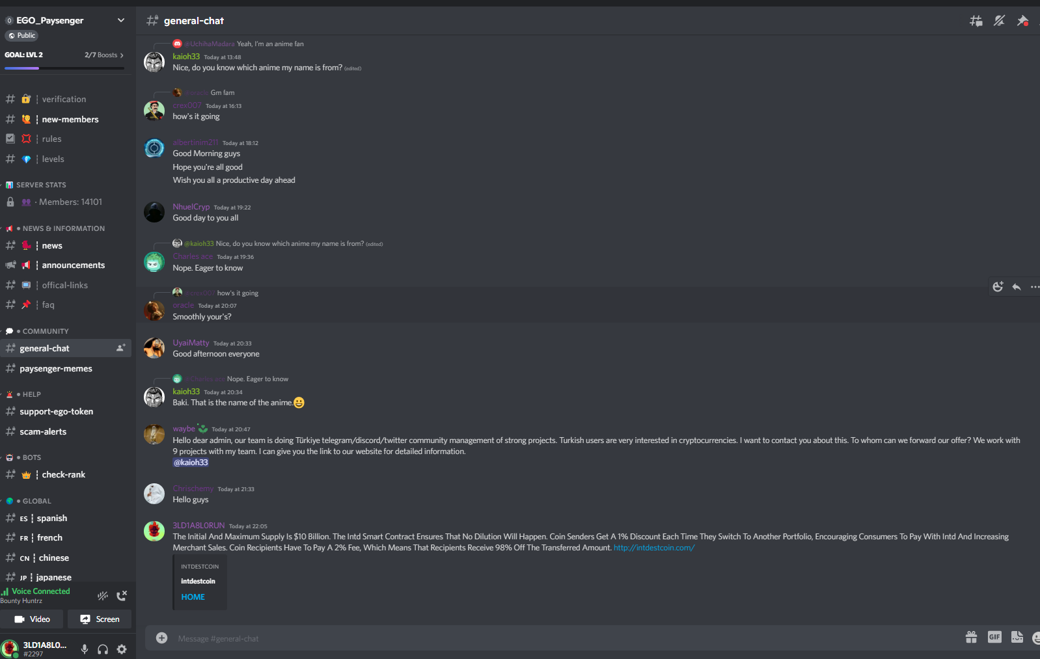
Task: Open pinned messages pin icon
Action: (1022, 21)
